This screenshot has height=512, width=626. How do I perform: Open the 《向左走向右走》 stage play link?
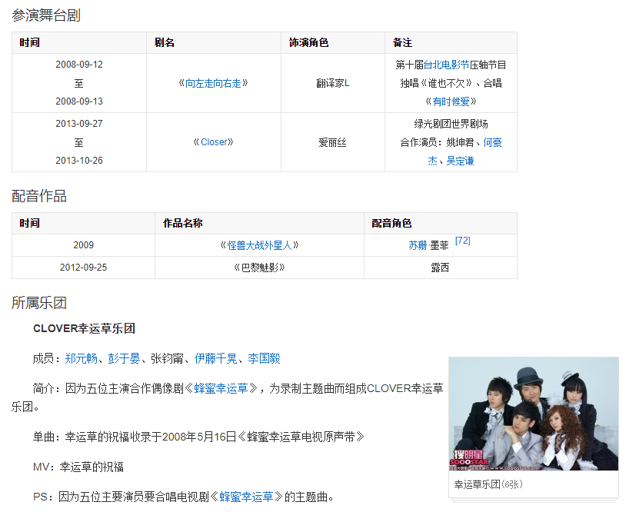213,83
